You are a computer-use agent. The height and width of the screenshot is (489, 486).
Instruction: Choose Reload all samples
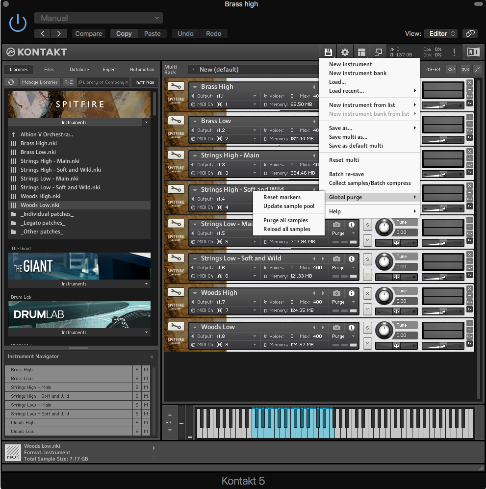coord(287,229)
